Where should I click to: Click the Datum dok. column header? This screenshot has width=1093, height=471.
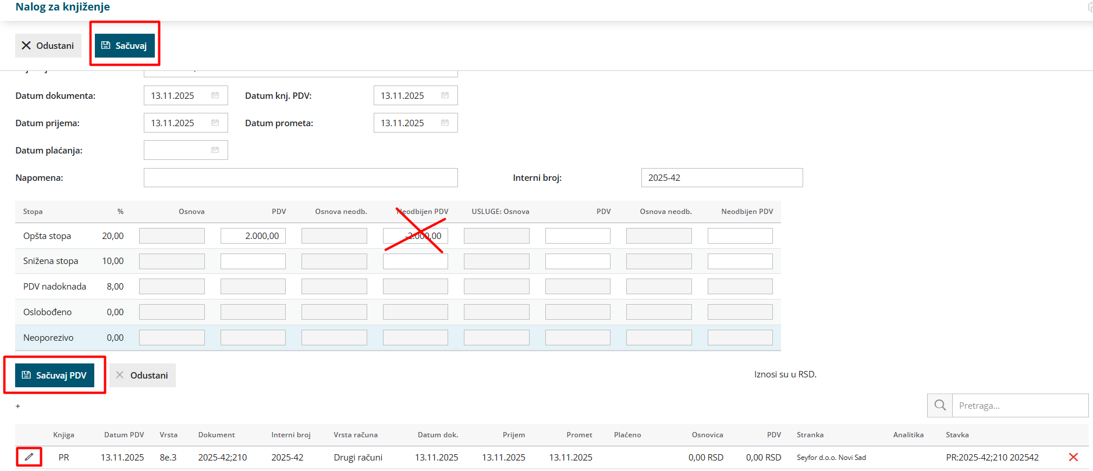coord(438,434)
